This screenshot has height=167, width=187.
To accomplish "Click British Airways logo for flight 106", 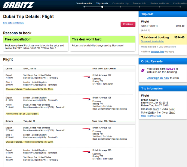I will [x=86, y=129].
